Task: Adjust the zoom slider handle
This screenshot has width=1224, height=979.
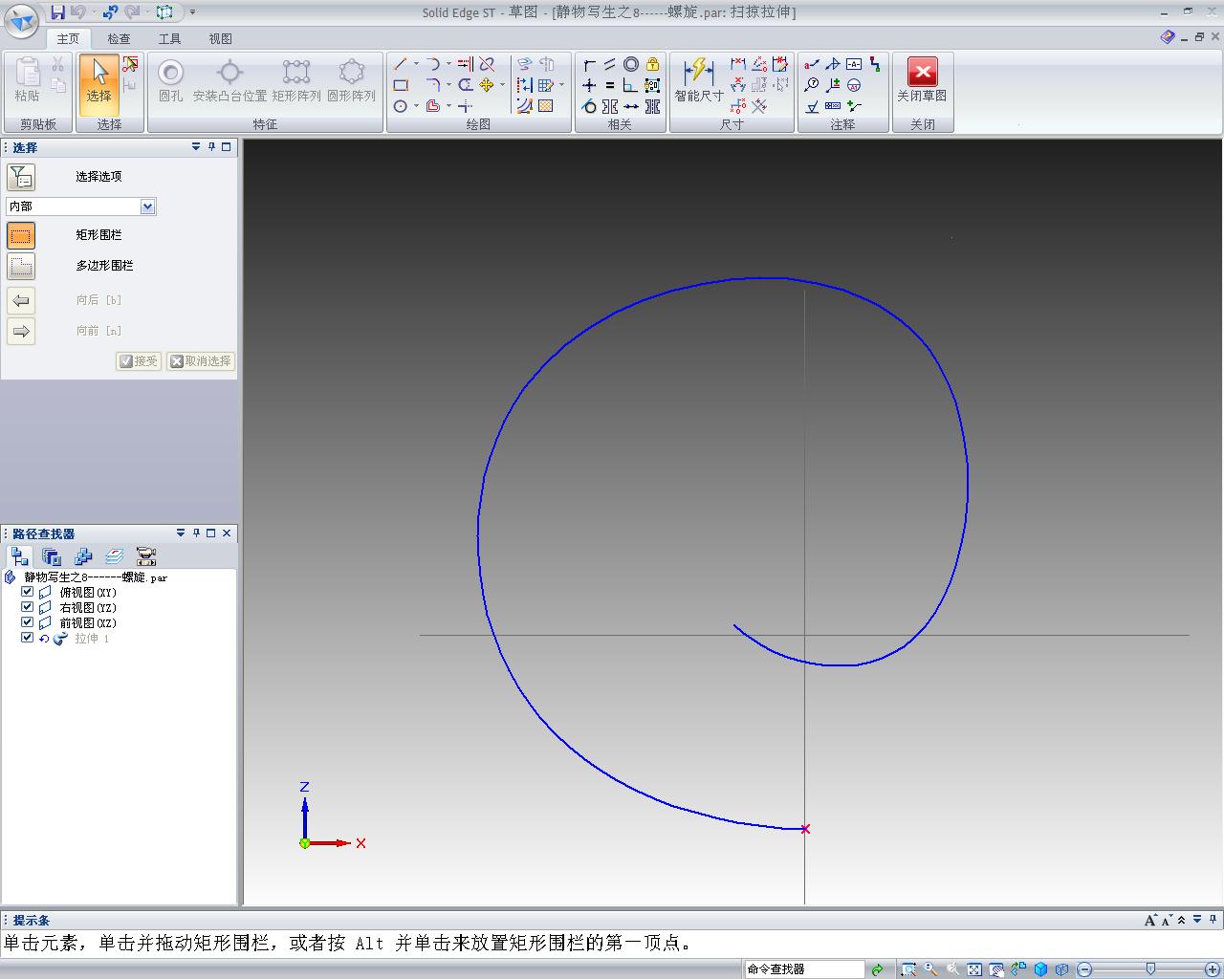Action: pyautogui.click(x=1150, y=969)
